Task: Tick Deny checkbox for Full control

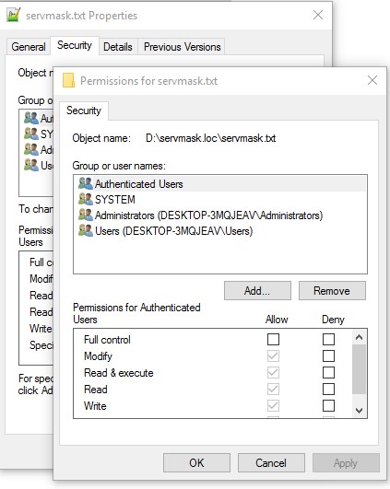Action: click(328, 339)
